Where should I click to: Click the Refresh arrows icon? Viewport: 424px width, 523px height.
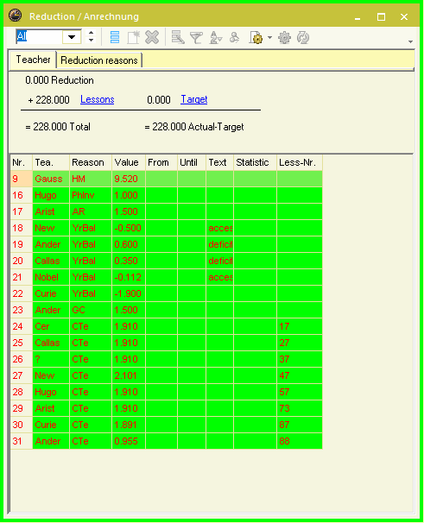[x=303, y=37]
